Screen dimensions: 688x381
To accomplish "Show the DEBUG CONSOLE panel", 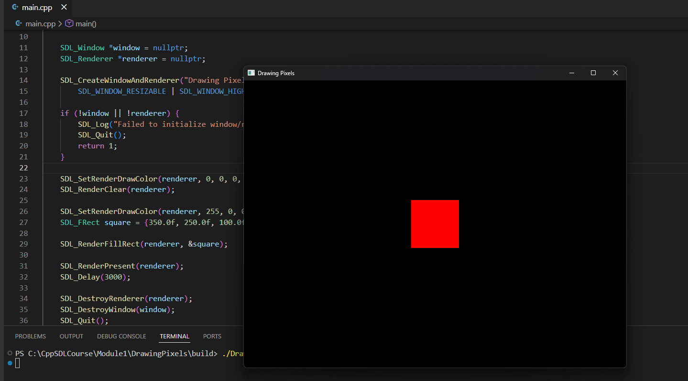I will click(x=121, y=336).
